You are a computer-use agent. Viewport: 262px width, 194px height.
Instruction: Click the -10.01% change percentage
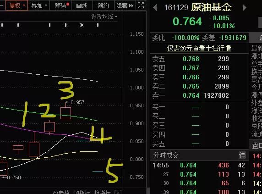pyautogui.click(x=222, y=26)
